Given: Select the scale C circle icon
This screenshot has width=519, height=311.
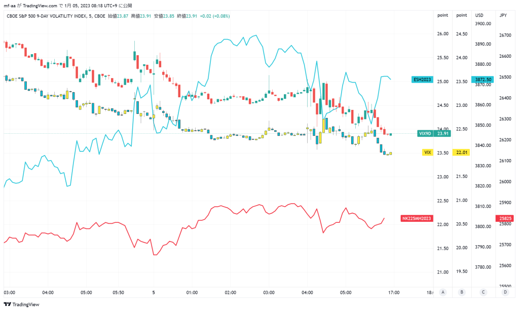Looking at the screenshot, I should click(483, 292).
